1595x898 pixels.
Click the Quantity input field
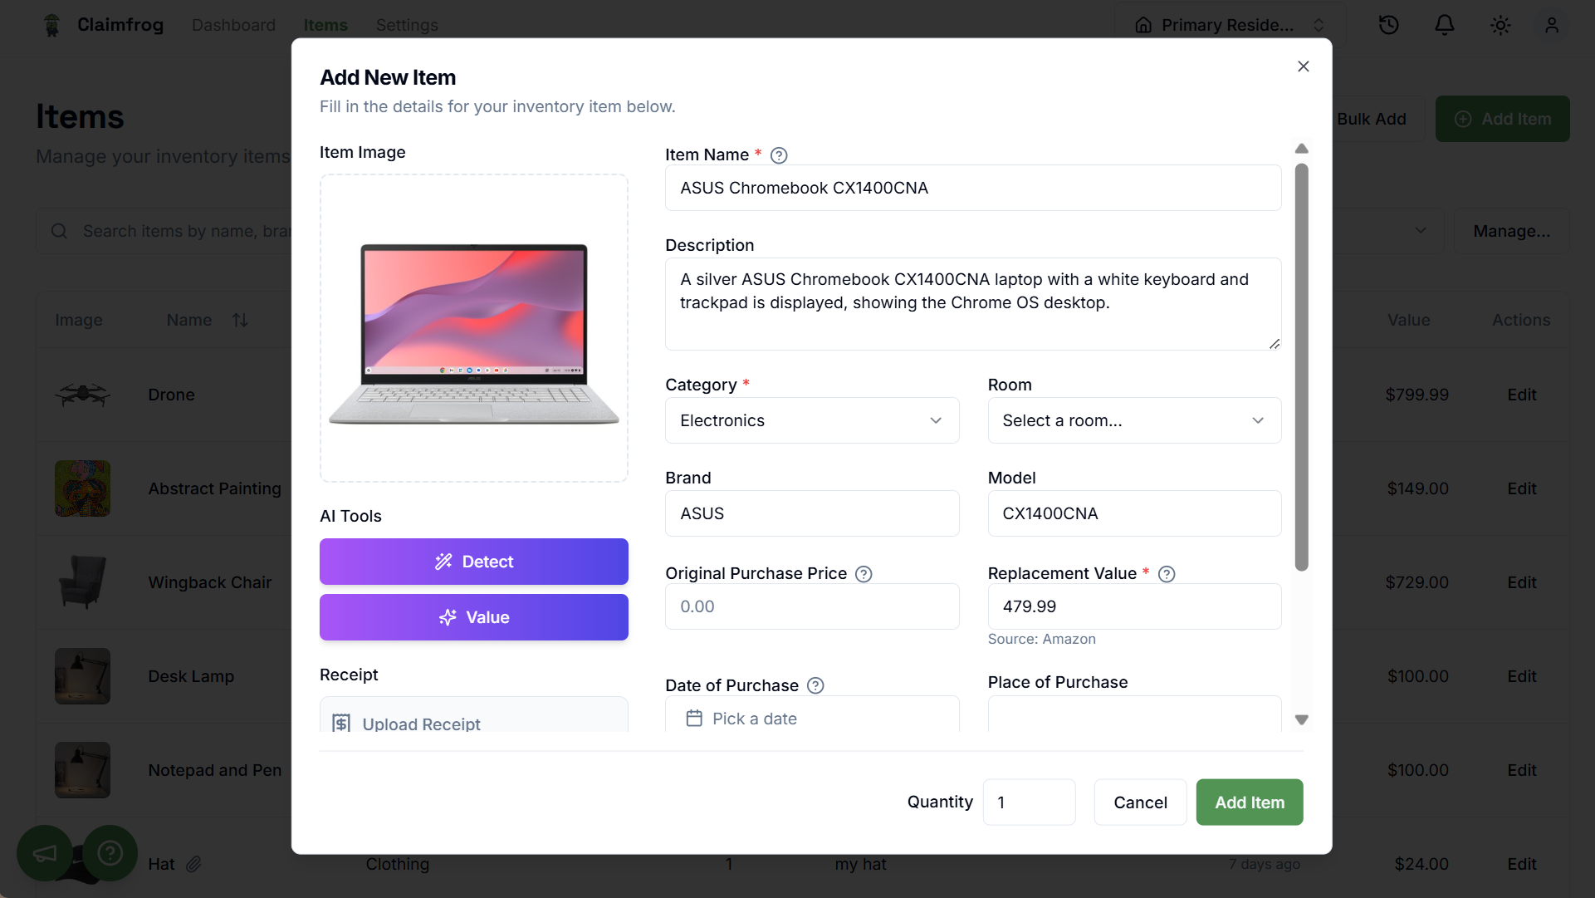click(1029, 802)
